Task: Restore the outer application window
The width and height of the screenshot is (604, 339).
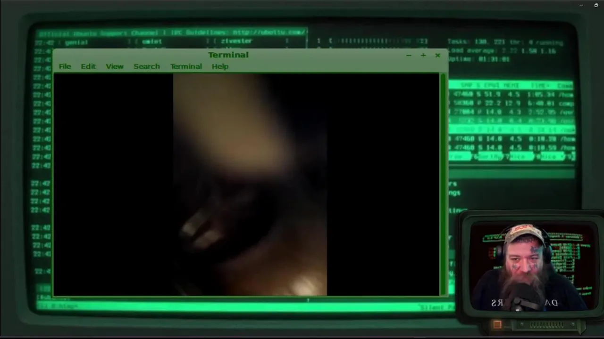Action: 596,5
